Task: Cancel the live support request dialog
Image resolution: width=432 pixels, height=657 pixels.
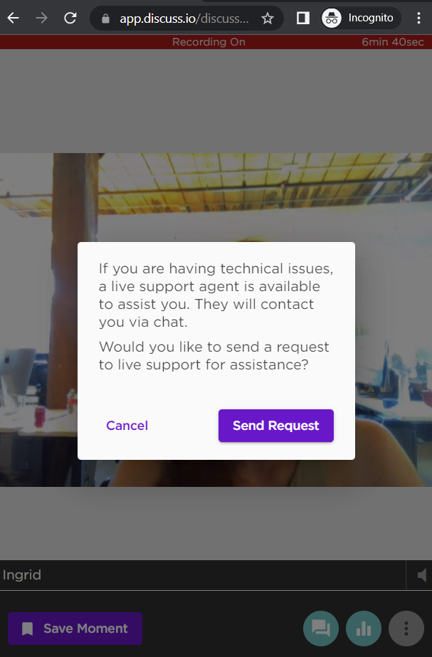Action: (x=127, y=425)
